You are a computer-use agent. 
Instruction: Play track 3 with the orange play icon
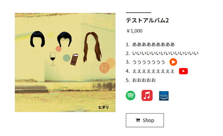tap(173, 62)
